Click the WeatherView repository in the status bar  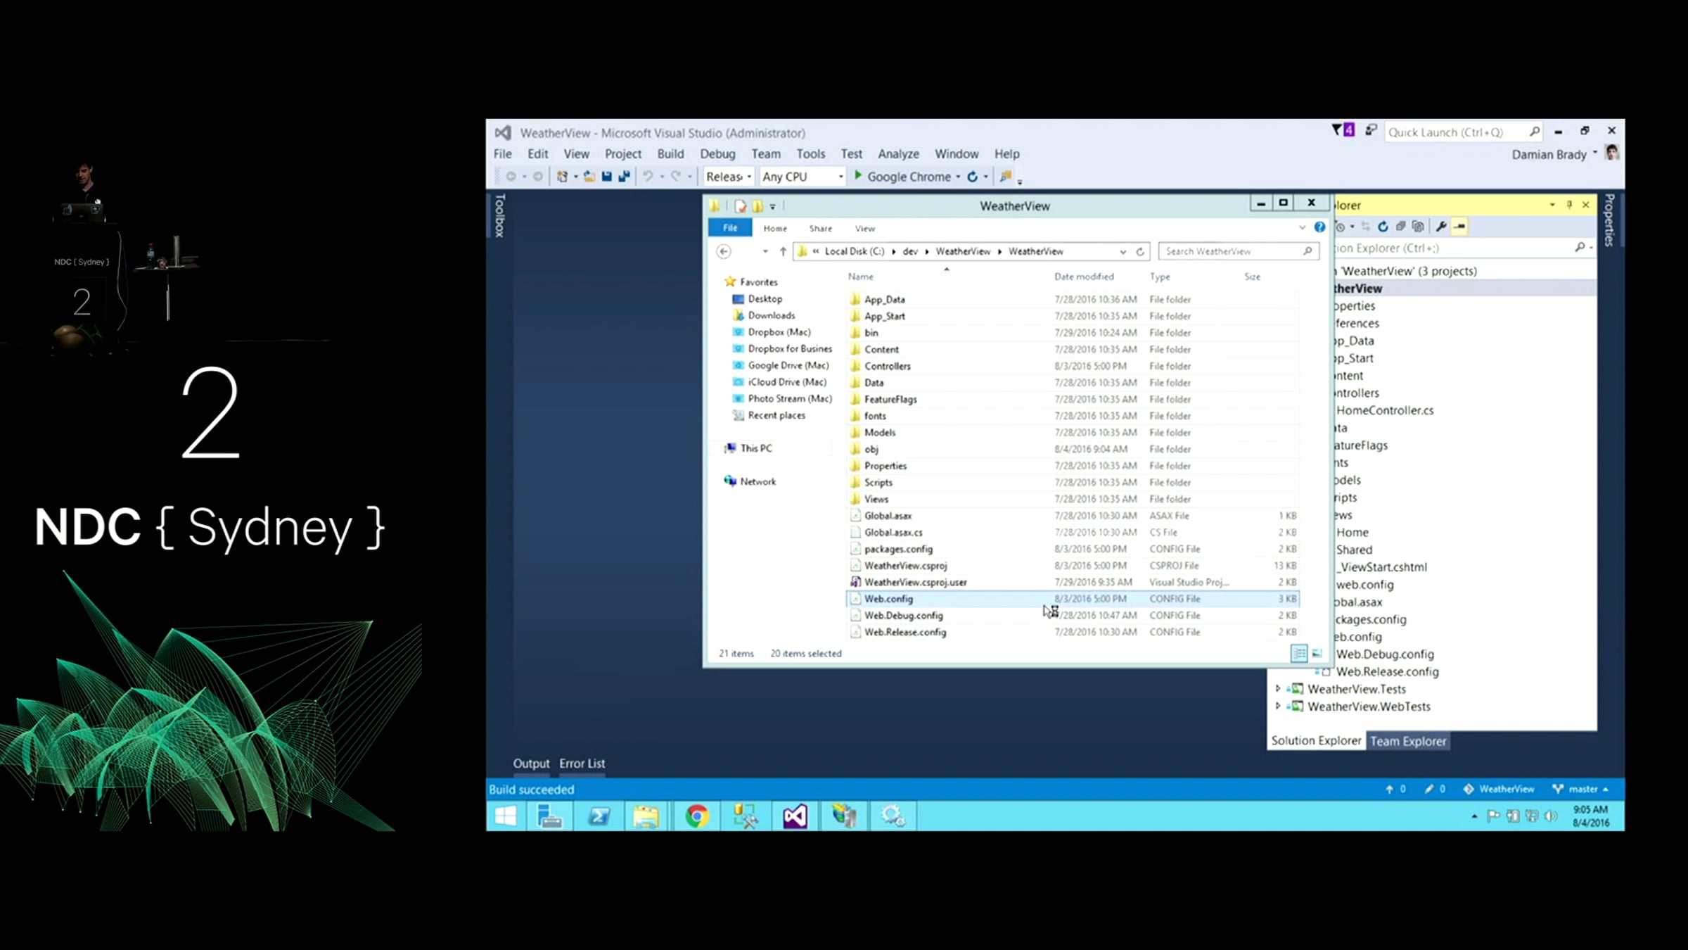1499,789
